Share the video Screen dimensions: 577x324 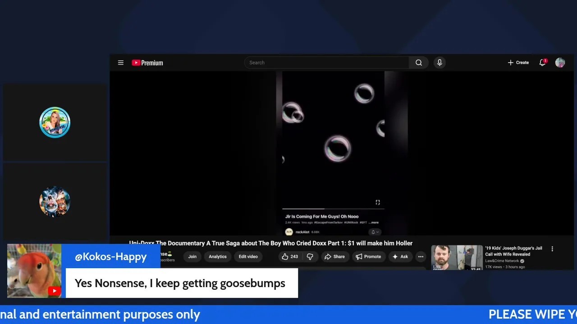334,256
